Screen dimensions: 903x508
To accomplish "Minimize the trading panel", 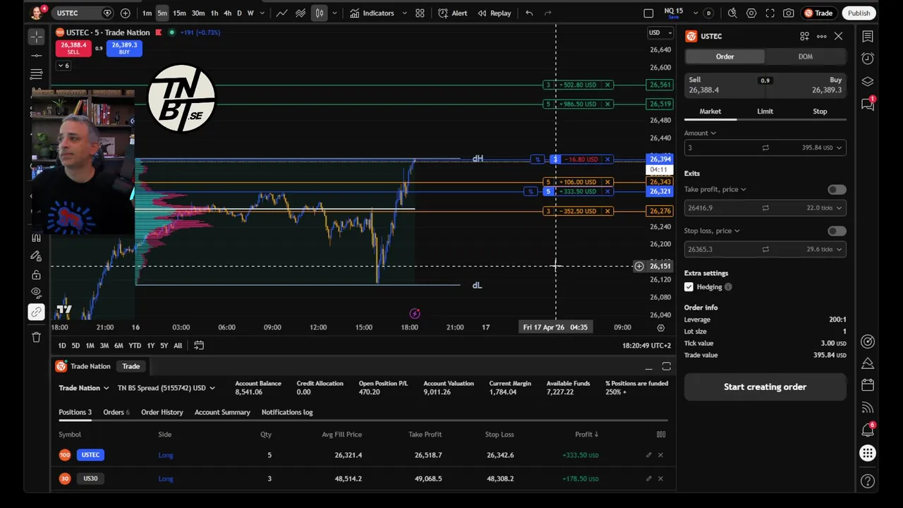I will (x=648, y=367).
